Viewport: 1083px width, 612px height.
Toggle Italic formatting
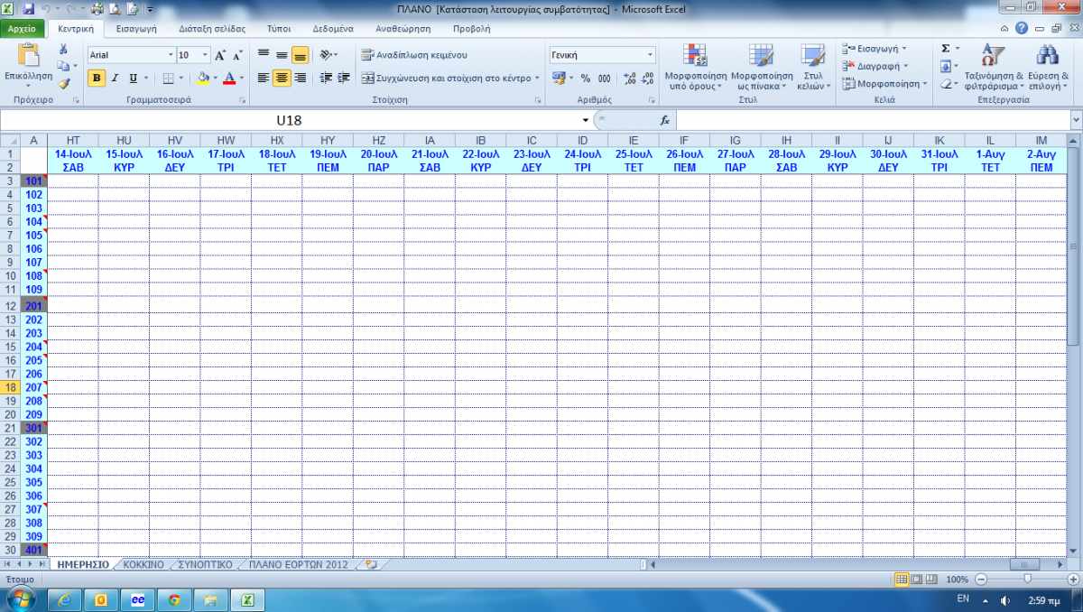[x=115, y=78]
